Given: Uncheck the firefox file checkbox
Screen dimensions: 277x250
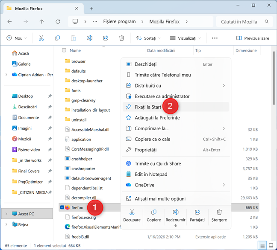Looking at the screenshot, I should pos(62,208).
